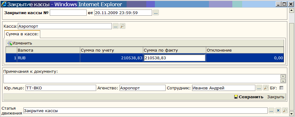
Task: Click ellipsis button beside Сотрудник field
Action: click(259, 88)
